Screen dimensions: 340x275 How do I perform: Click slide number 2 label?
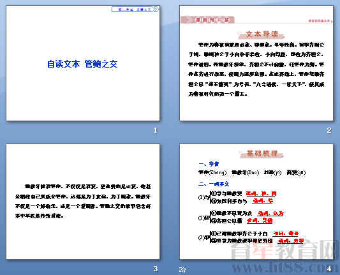[329, 130]
